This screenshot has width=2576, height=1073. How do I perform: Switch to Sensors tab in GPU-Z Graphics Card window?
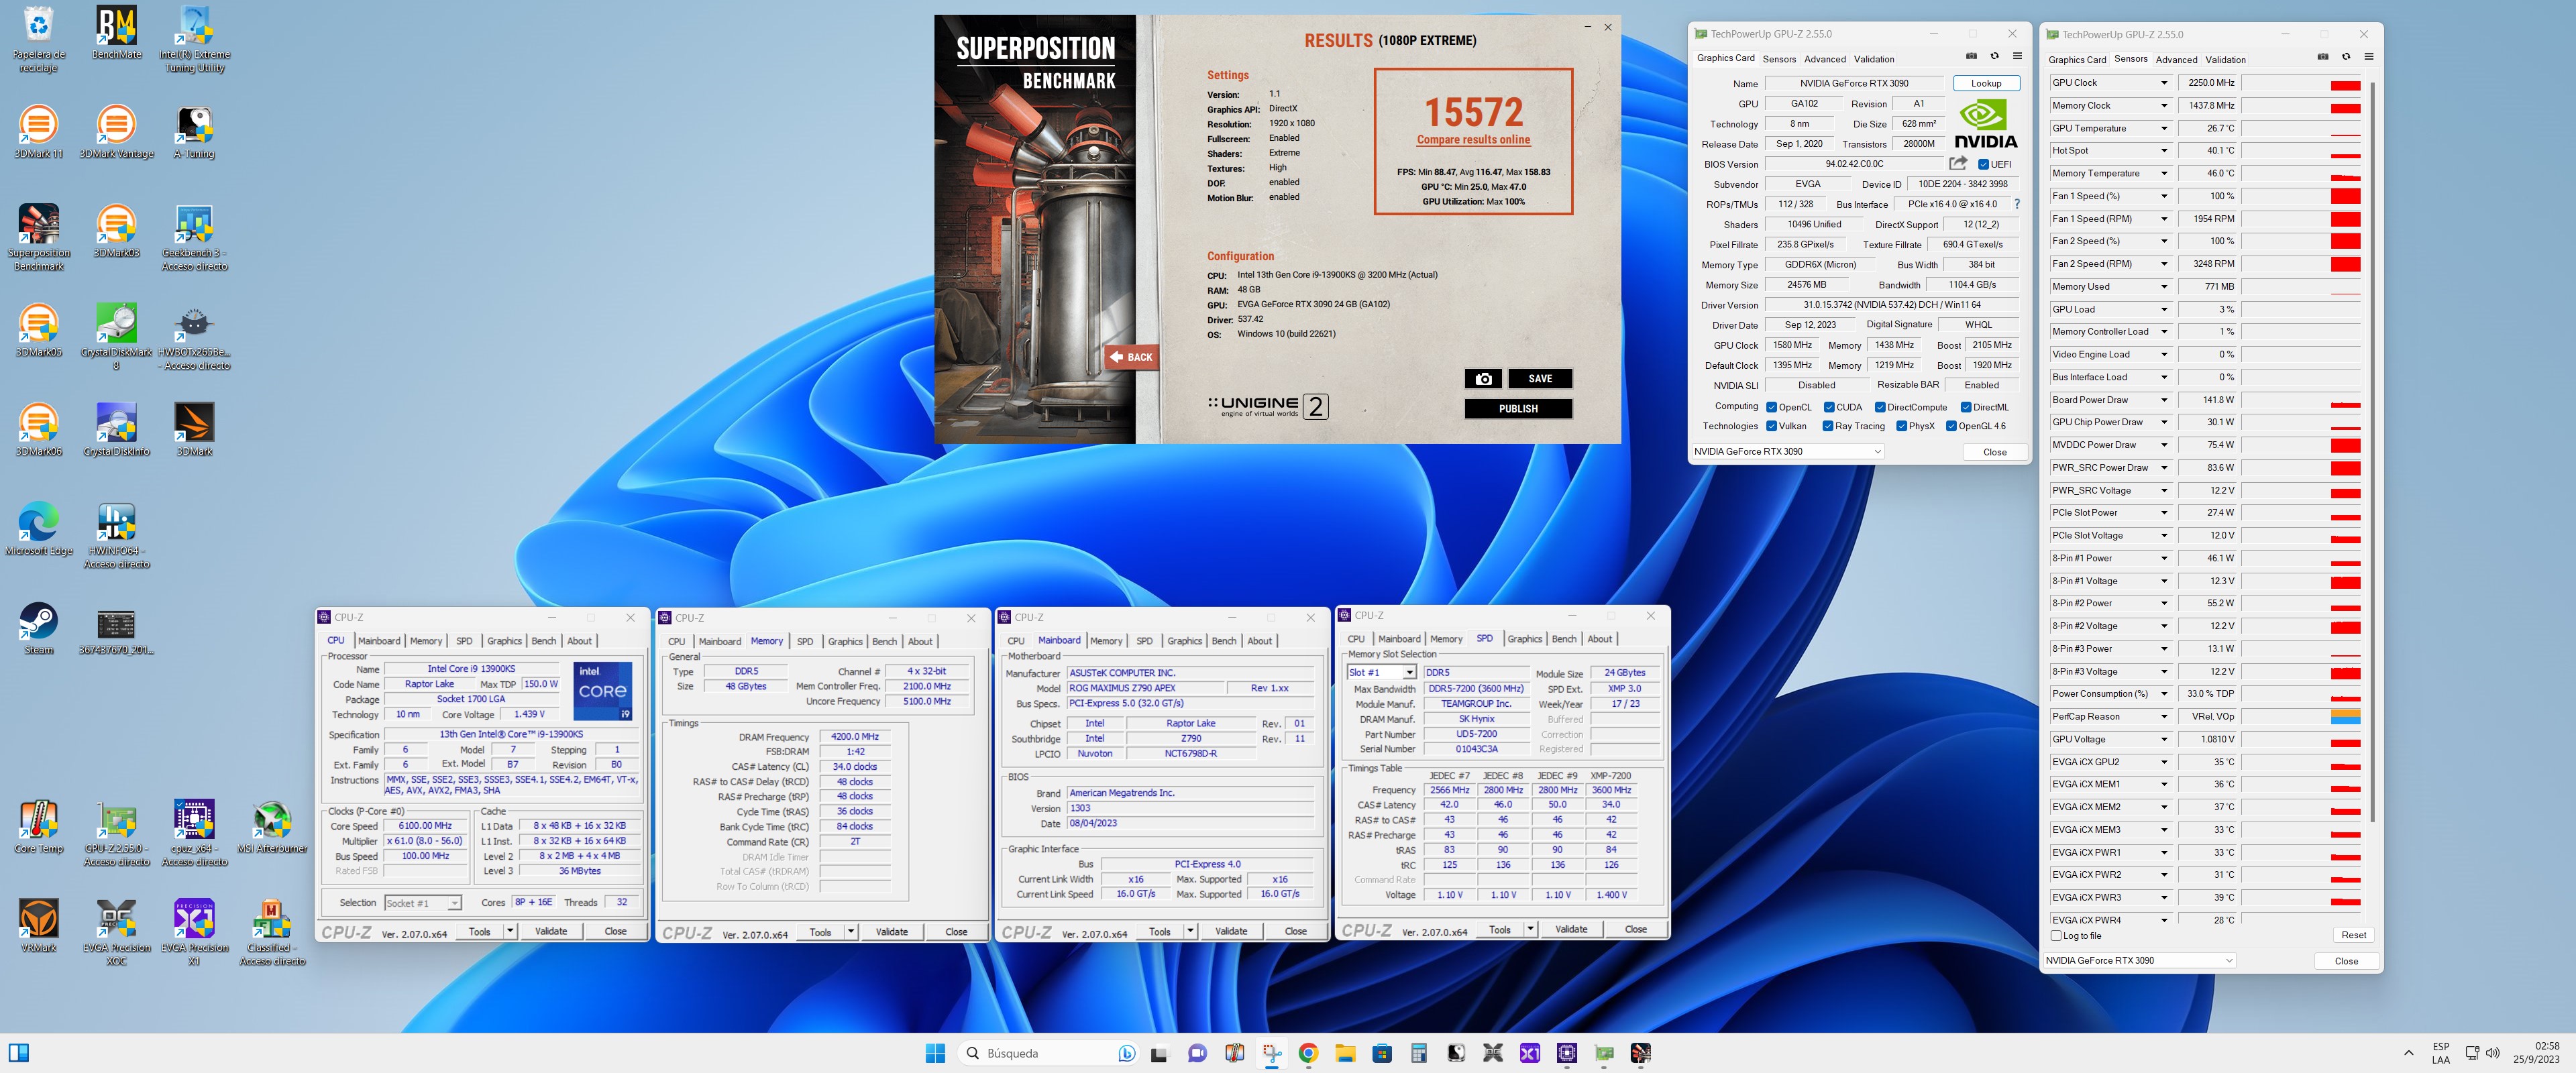pyautogui.click(x=1779, y=59)
